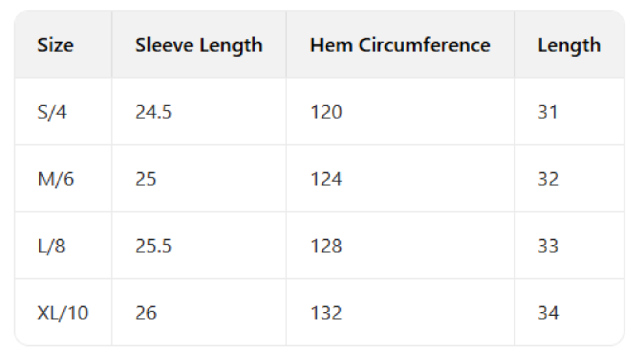Select the length value 34
The image size is (644, 355).
click(548, 313)
